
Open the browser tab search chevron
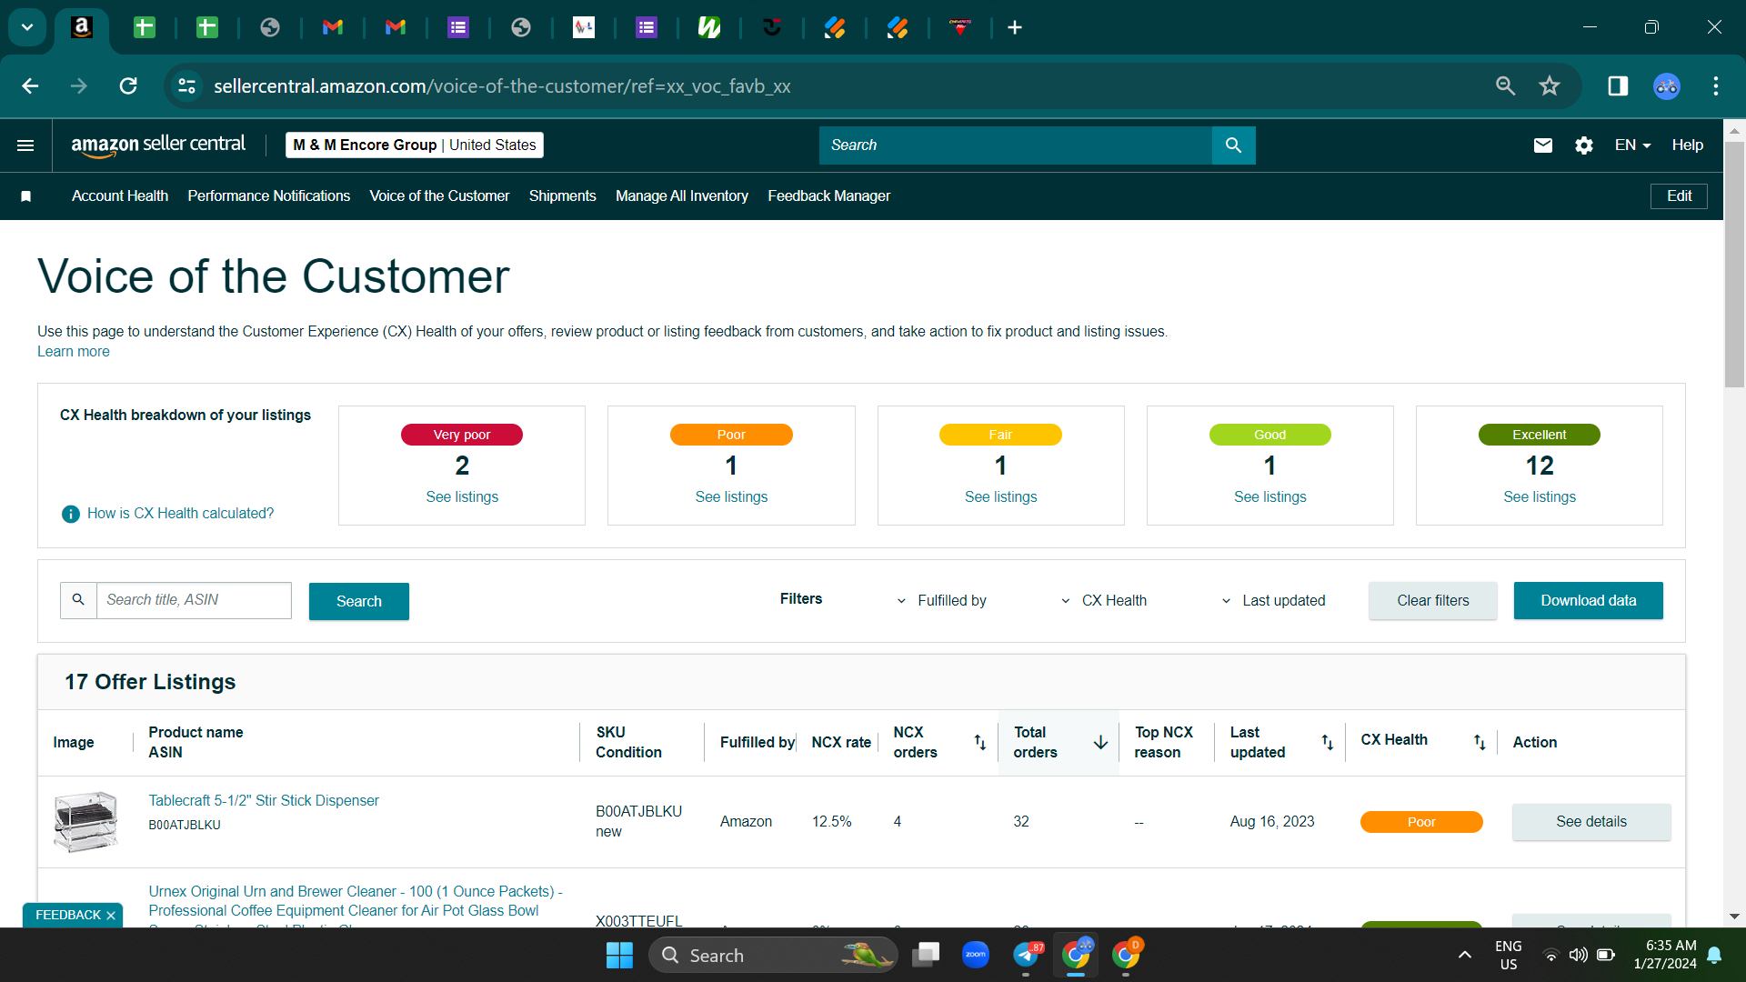[27, 27]
